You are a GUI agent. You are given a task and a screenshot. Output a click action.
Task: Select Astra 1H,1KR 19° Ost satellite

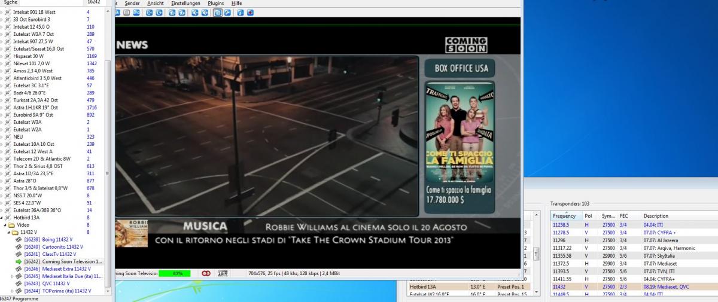[36, 108]
